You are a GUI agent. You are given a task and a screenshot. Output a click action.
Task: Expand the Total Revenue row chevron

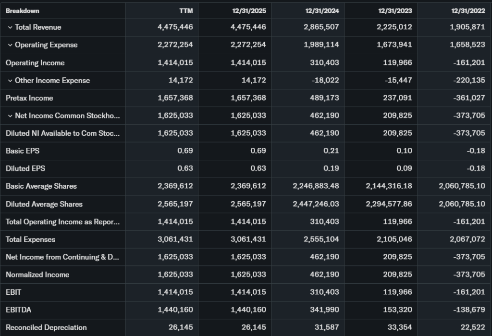tap(10, 27)
